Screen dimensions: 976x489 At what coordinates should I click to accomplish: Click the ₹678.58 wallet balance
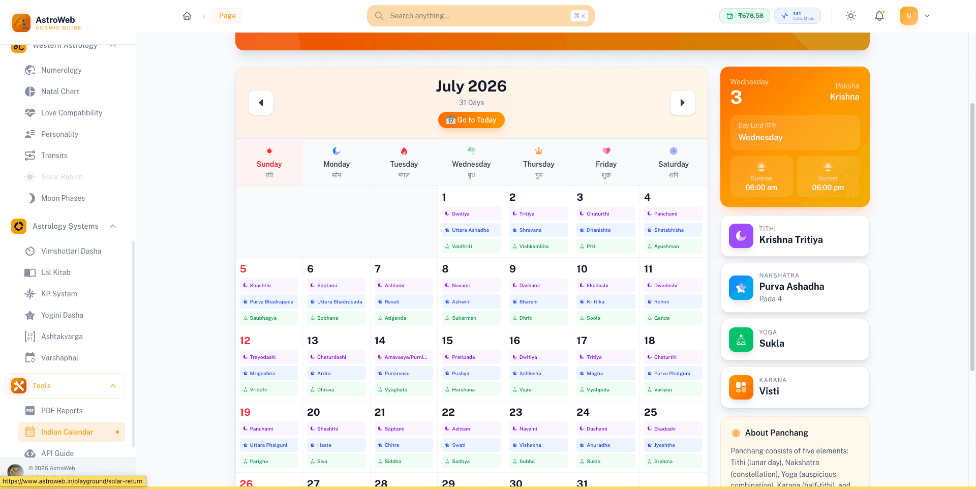(745, 16)
